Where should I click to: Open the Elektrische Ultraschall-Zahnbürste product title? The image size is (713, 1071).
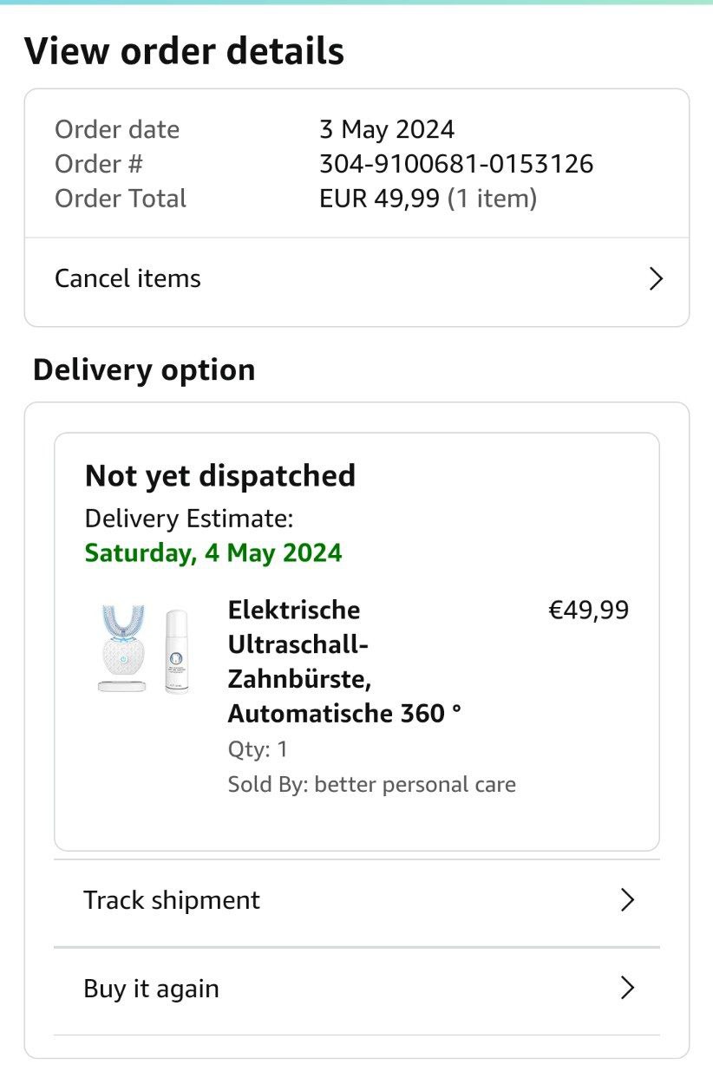343,662
